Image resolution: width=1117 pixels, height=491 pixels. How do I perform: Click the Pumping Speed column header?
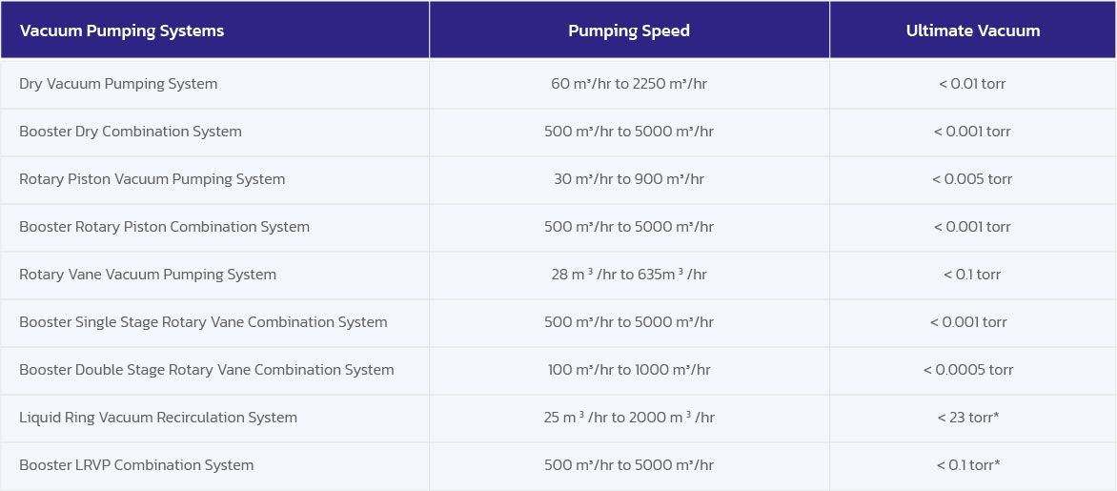(x=629, y=31)
